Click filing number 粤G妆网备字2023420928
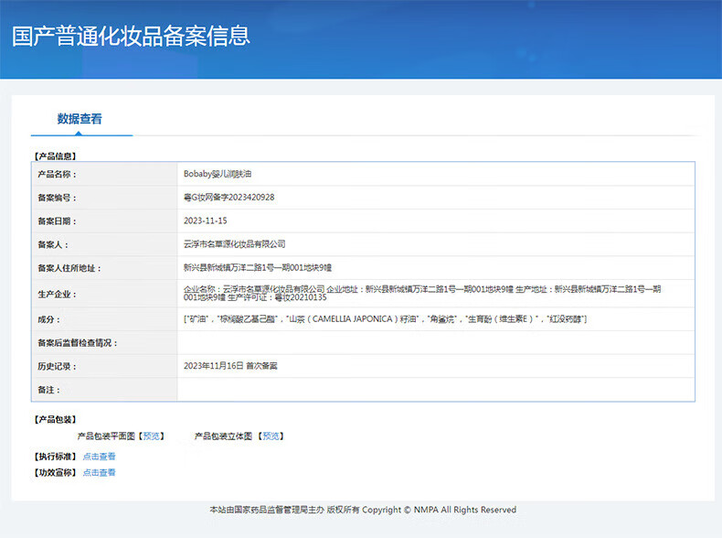 [228, 198]
